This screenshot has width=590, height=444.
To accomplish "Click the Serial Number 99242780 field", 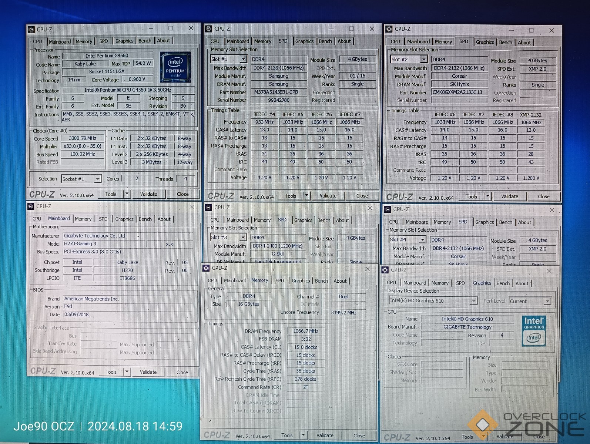I will point(279,100).
